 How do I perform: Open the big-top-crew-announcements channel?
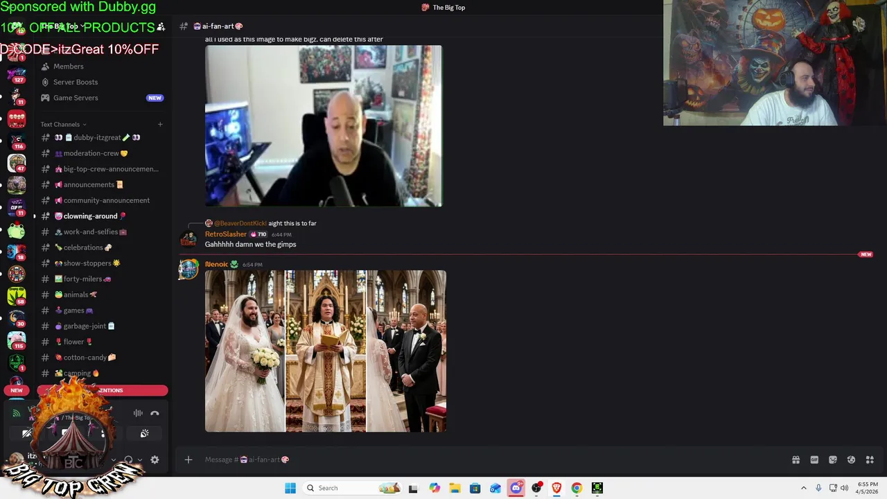click(103, 169)
